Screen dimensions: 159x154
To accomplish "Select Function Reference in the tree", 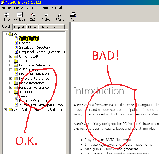I will tap(34, 88).
